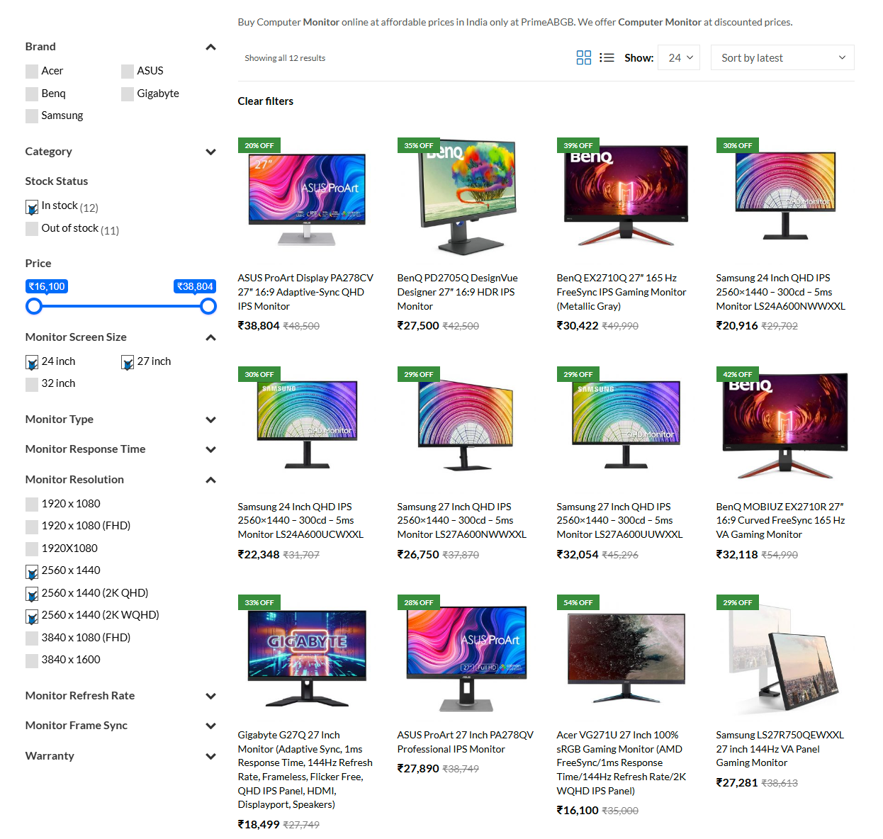Open ASUS ProArt Display PA278CV product link
Viewport: 883px width, 839px height.
[x=305, y=292]
